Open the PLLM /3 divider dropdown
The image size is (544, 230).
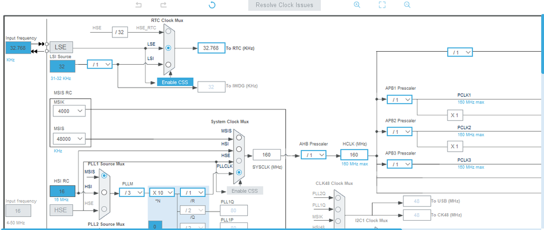pos(131,192)
